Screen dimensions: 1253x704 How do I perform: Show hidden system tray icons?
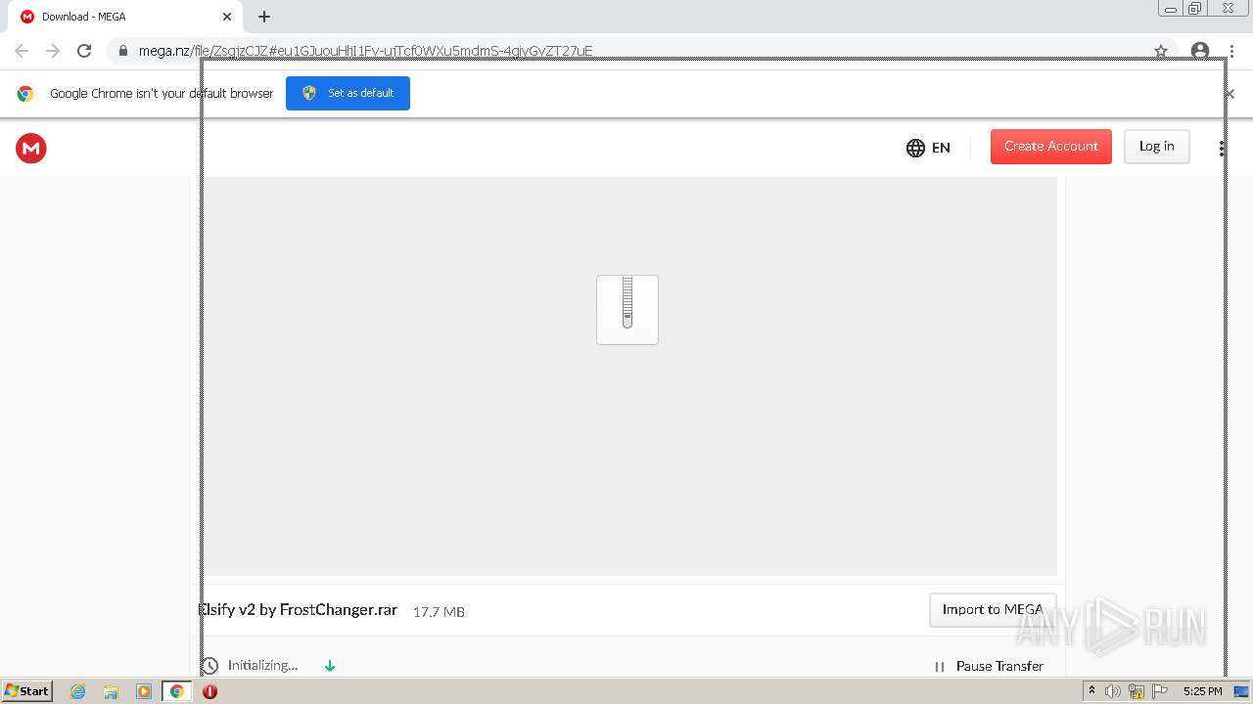[x=1092, y=691]
